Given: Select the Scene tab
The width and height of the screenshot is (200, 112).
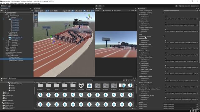Looking at the screenshot, I should [x=37, y=8].
